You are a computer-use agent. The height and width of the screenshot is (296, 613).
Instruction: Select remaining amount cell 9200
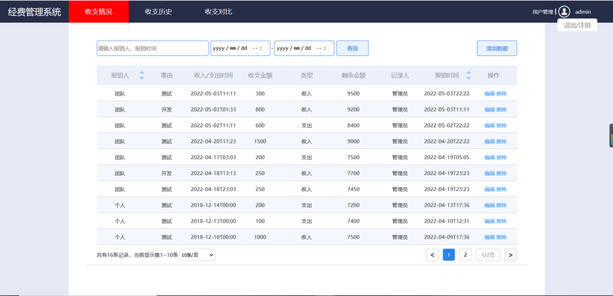click(353, 109)
